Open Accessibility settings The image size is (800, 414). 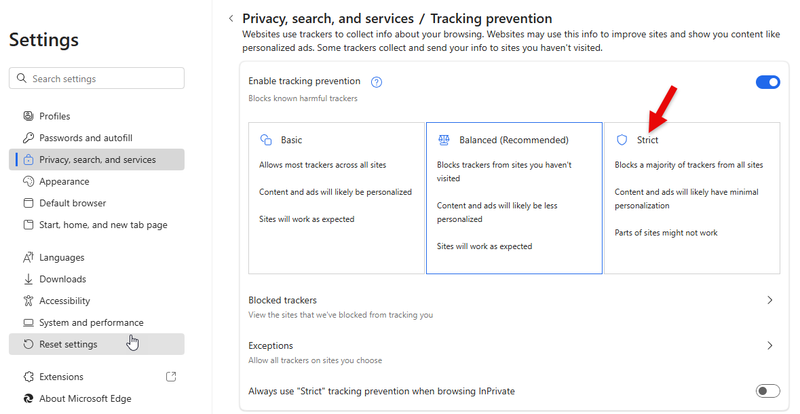(96, 301)
